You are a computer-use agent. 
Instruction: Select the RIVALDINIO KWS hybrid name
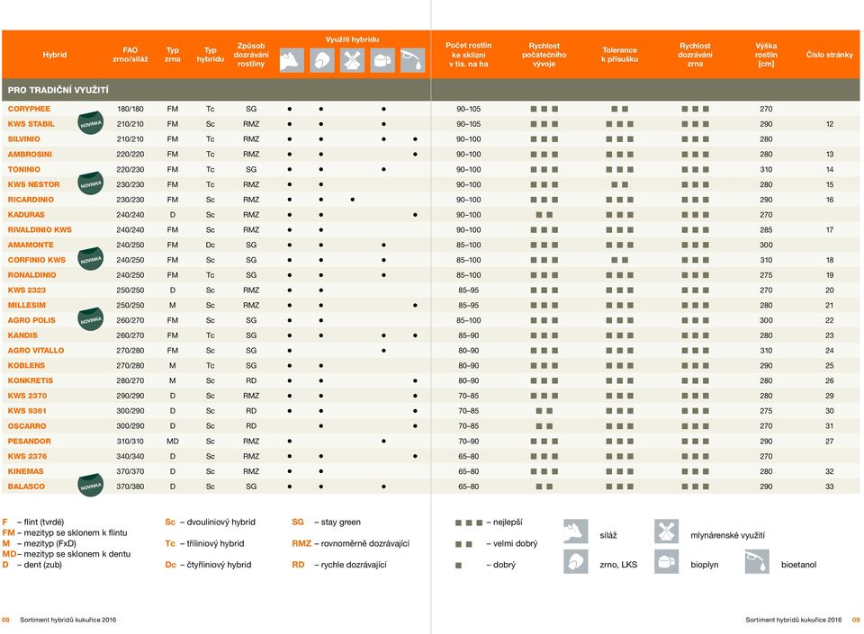coord(40,229)
